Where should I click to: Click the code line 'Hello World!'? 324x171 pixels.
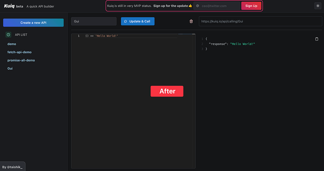(102, 36)
